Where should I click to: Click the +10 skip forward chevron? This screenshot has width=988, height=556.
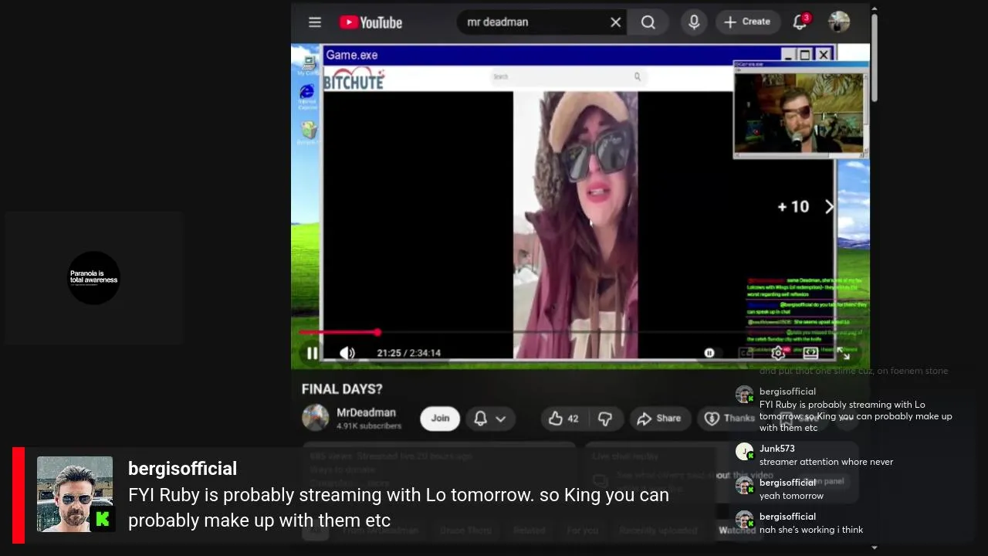click(830, 207)
